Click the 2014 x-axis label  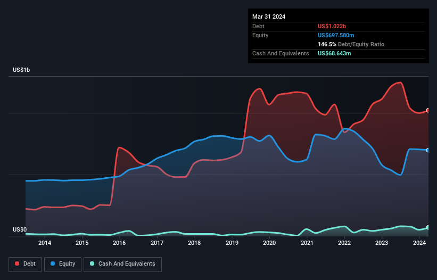(x=45, y=243)
